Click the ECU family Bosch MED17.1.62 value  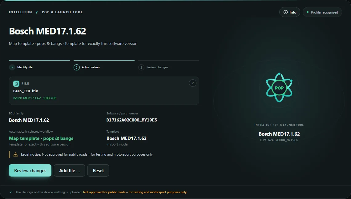[29, 120]
